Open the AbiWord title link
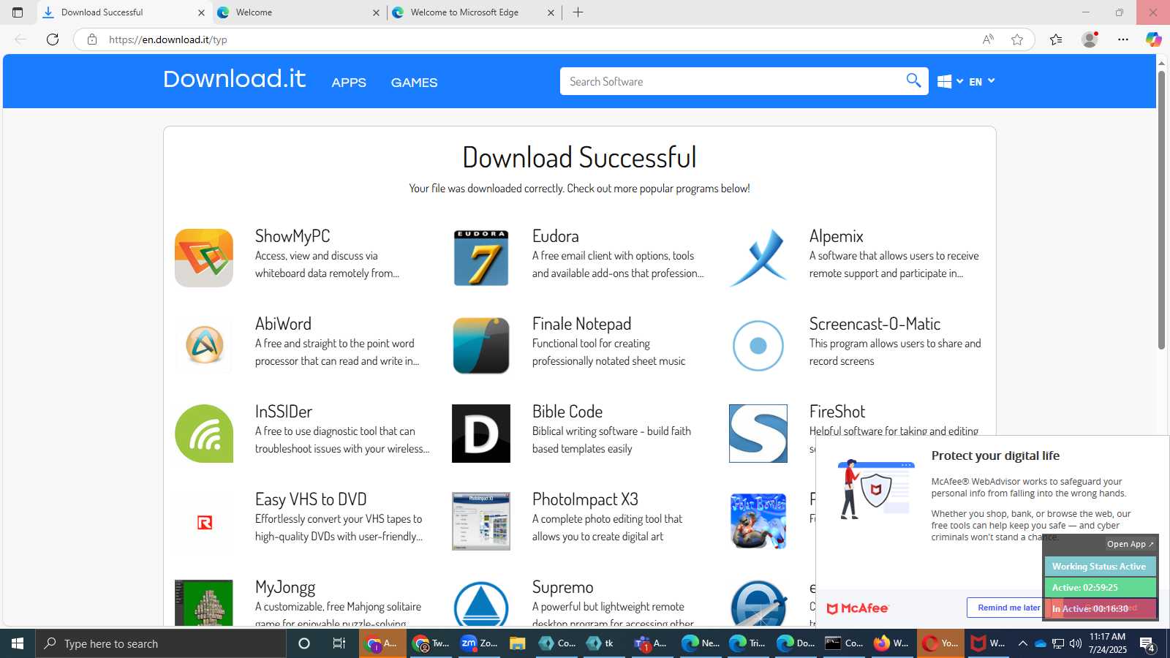Screen dimensions: 1170x658 (283, 324)
